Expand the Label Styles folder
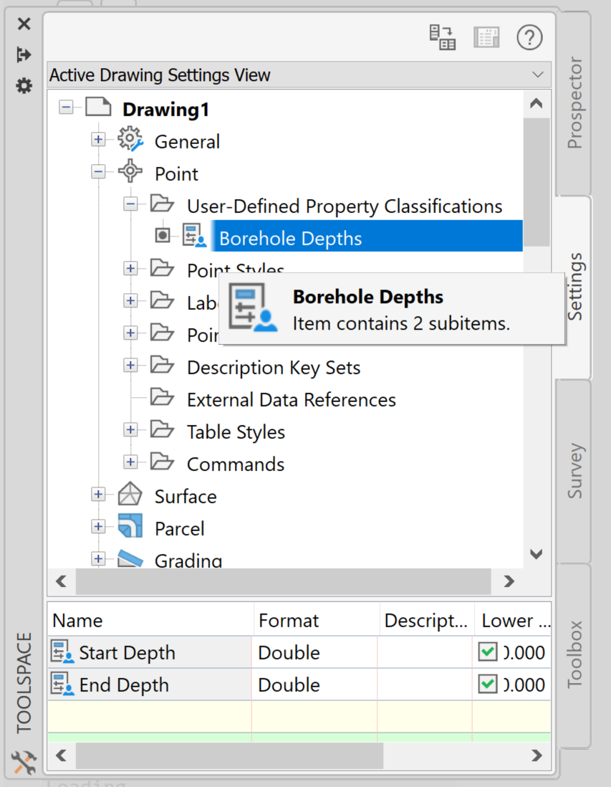This screenshot has height=787, width=611. click(x=130, y=300)
